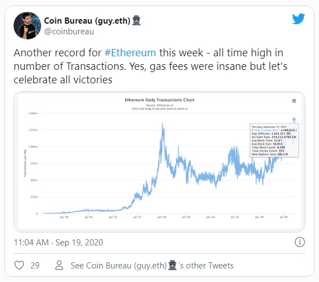Open the Ethereum Daily Transactions chart image
This screenshot has height=282, width=319.
[159, 162]
